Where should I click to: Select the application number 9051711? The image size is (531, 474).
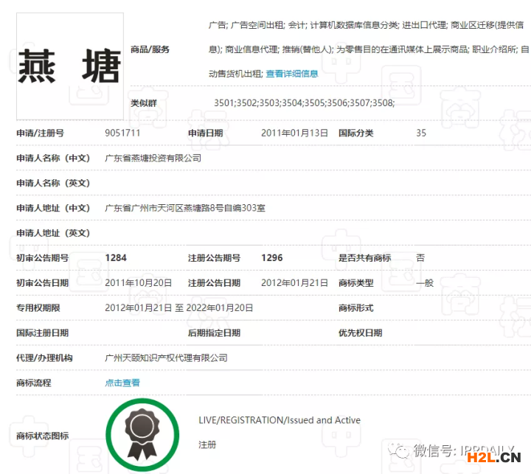122,133
